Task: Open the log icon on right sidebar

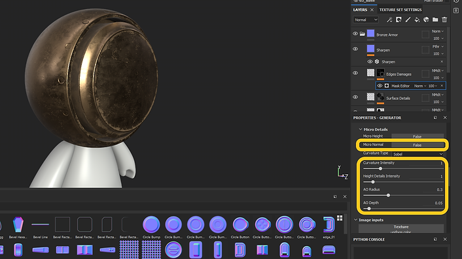Action: [x=456, y=10]
